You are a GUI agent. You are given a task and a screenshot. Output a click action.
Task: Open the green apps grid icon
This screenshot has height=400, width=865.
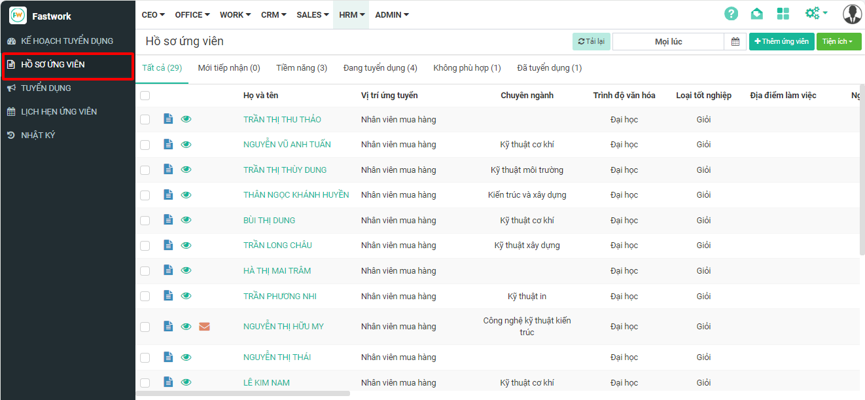[783, 14]
